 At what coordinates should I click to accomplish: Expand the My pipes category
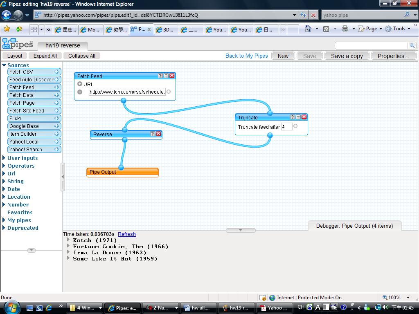coord(4,220)
